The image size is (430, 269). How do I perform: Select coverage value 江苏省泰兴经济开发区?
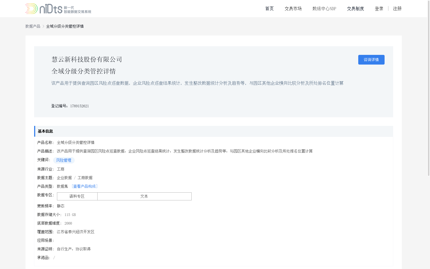click(x=76, y=232)
